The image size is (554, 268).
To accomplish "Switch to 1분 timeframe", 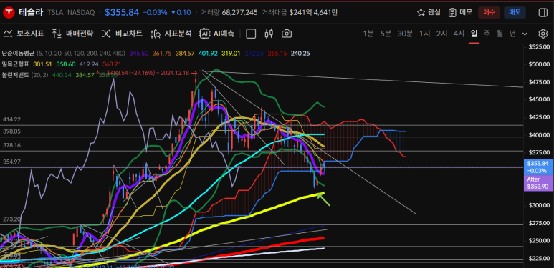I will click(x=368, y=34).
